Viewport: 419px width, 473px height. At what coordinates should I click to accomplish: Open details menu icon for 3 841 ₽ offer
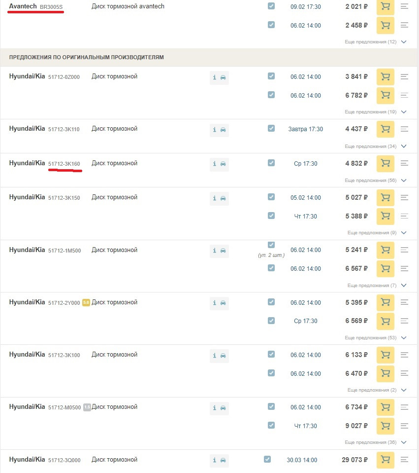[x=405, y=77]
